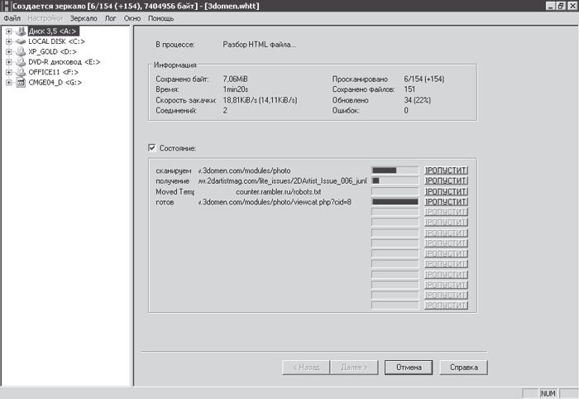Image resolution: width=579 pixels, height=399 pixels.
Task: Click the Справка button
Action: (464, 368)
